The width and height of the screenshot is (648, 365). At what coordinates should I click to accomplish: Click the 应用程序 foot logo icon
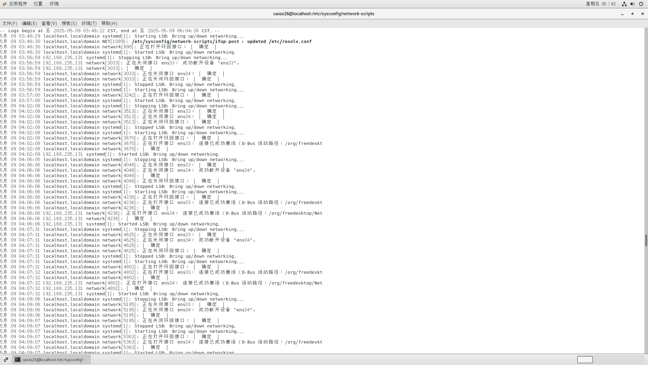click(4, 4)
